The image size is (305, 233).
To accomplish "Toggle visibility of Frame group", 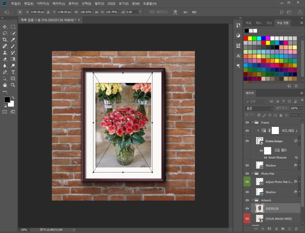I will pos(247,123).
